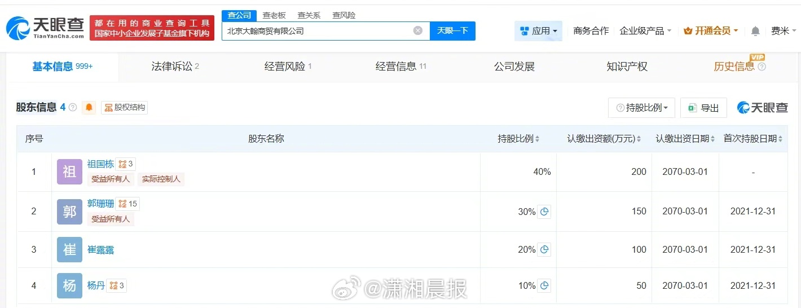801x308 pixels.
Task: Click the company name search field
Action: (316, 31)
